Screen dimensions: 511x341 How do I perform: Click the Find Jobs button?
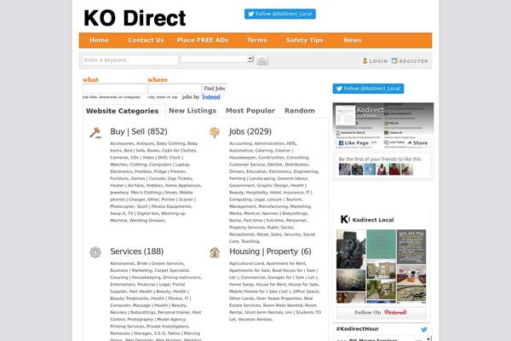point(214,89)
